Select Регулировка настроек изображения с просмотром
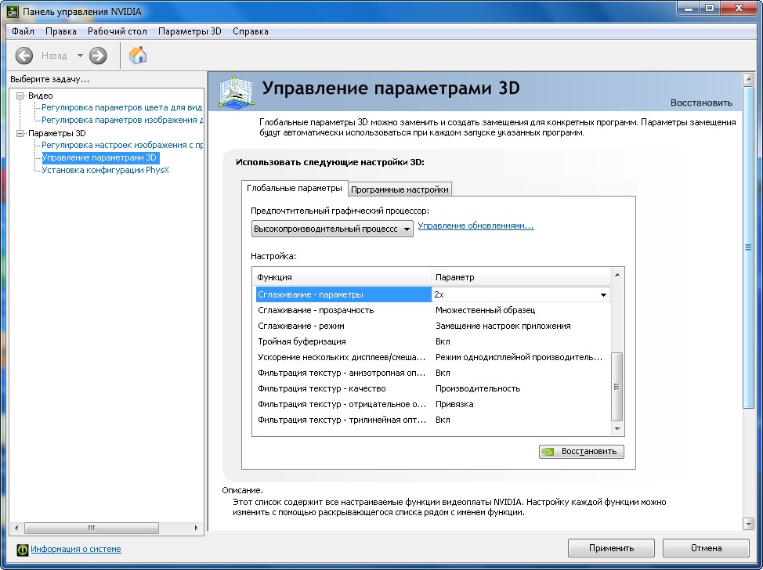Viewport: 763px width, 570px height. [122, 145]
